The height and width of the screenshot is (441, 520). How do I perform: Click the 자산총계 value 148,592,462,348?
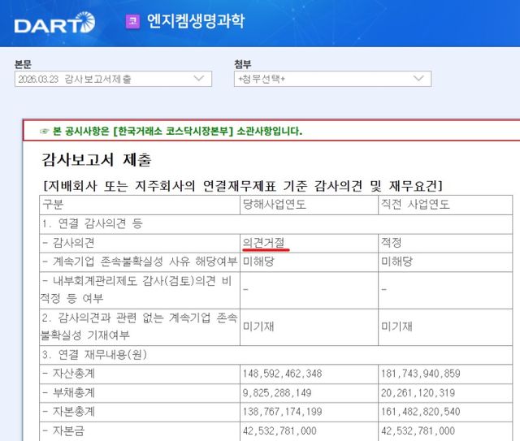coord(282,374)
